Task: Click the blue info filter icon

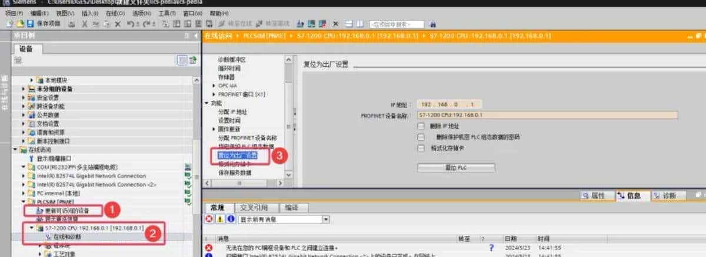Action: coord(231,219)
